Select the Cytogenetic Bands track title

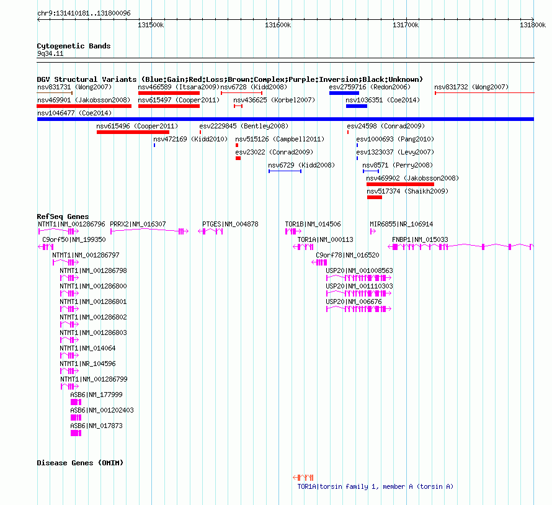[74, 46]
